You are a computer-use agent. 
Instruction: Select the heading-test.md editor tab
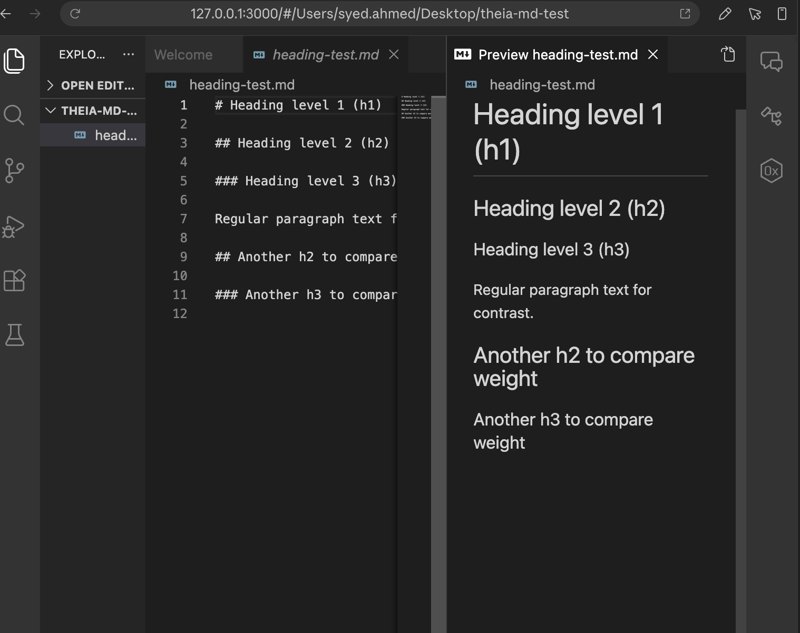pyautogui.click(x=325, y=54)
